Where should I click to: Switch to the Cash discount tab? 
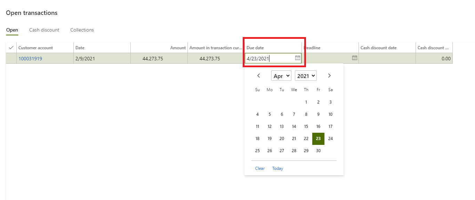[44, 30]
